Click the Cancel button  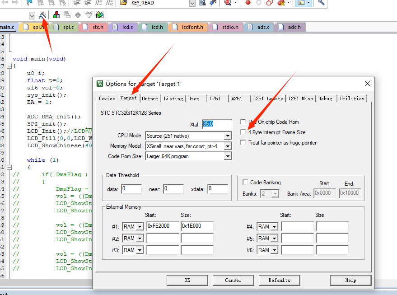pyautogui.click(x=233, y=280)
